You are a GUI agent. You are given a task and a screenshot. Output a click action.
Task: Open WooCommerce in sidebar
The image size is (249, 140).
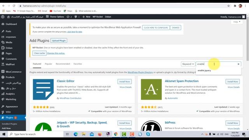coord(14,72)
